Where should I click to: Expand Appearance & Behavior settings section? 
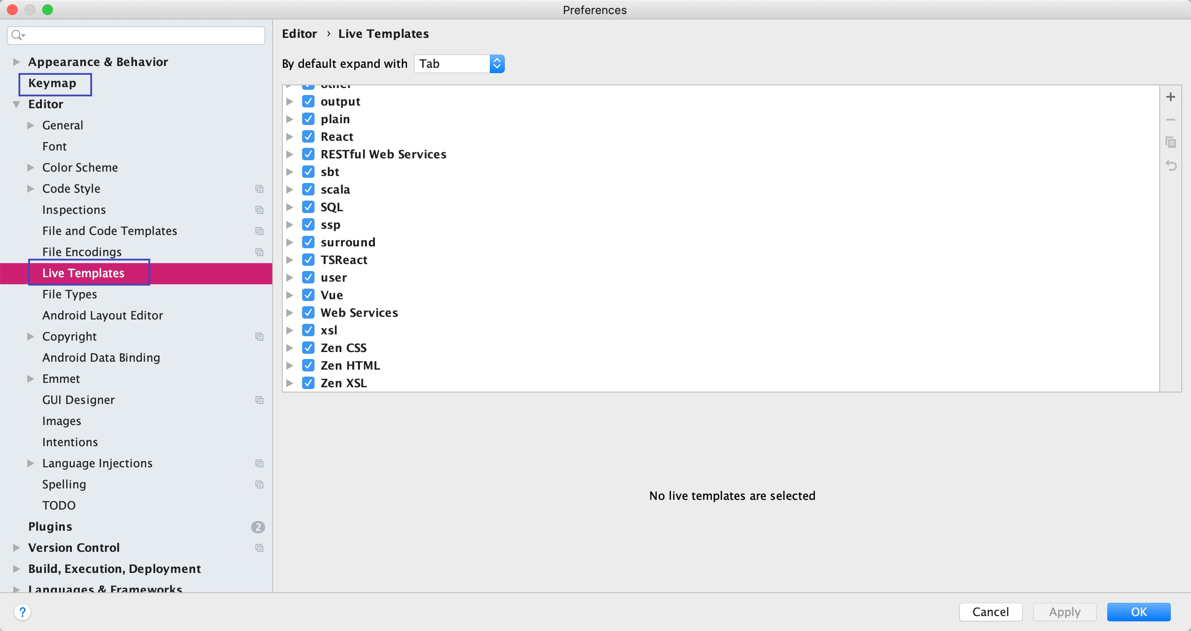tap(17, 62)
